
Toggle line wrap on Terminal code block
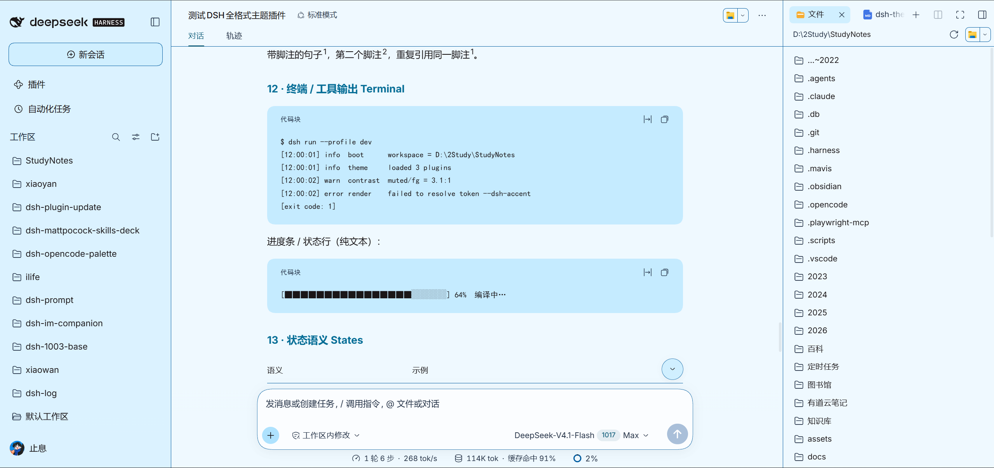click(648, 119)
